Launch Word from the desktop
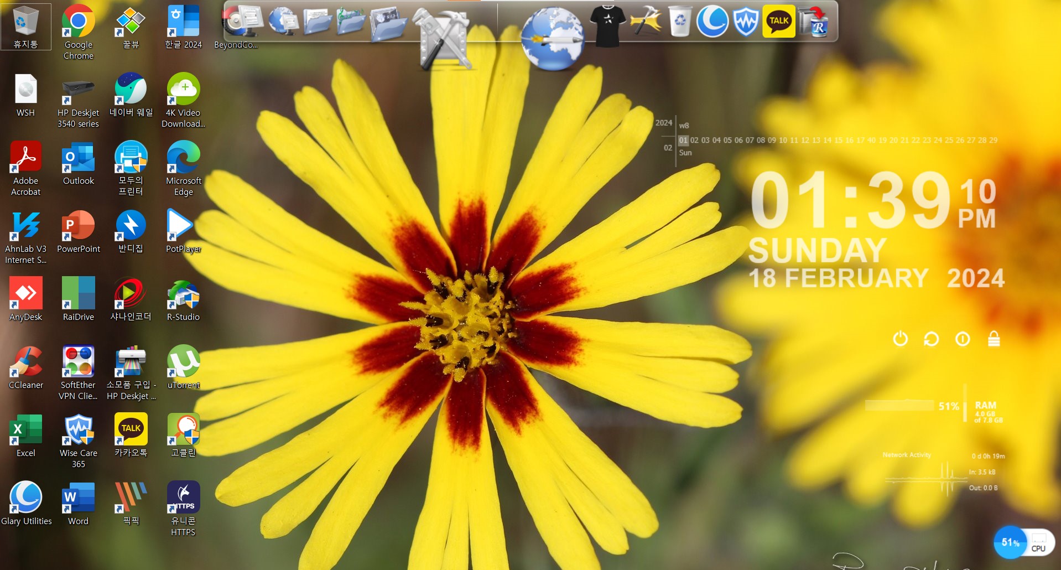Viewport: 1061px width, 570px height. [x=78, y=504]
